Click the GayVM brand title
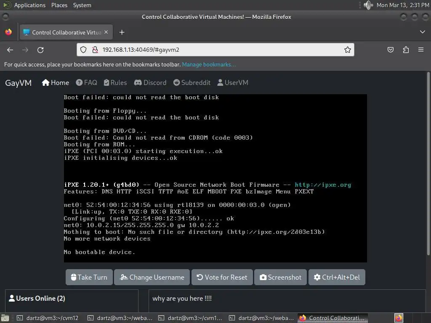 tap(19, 83)
